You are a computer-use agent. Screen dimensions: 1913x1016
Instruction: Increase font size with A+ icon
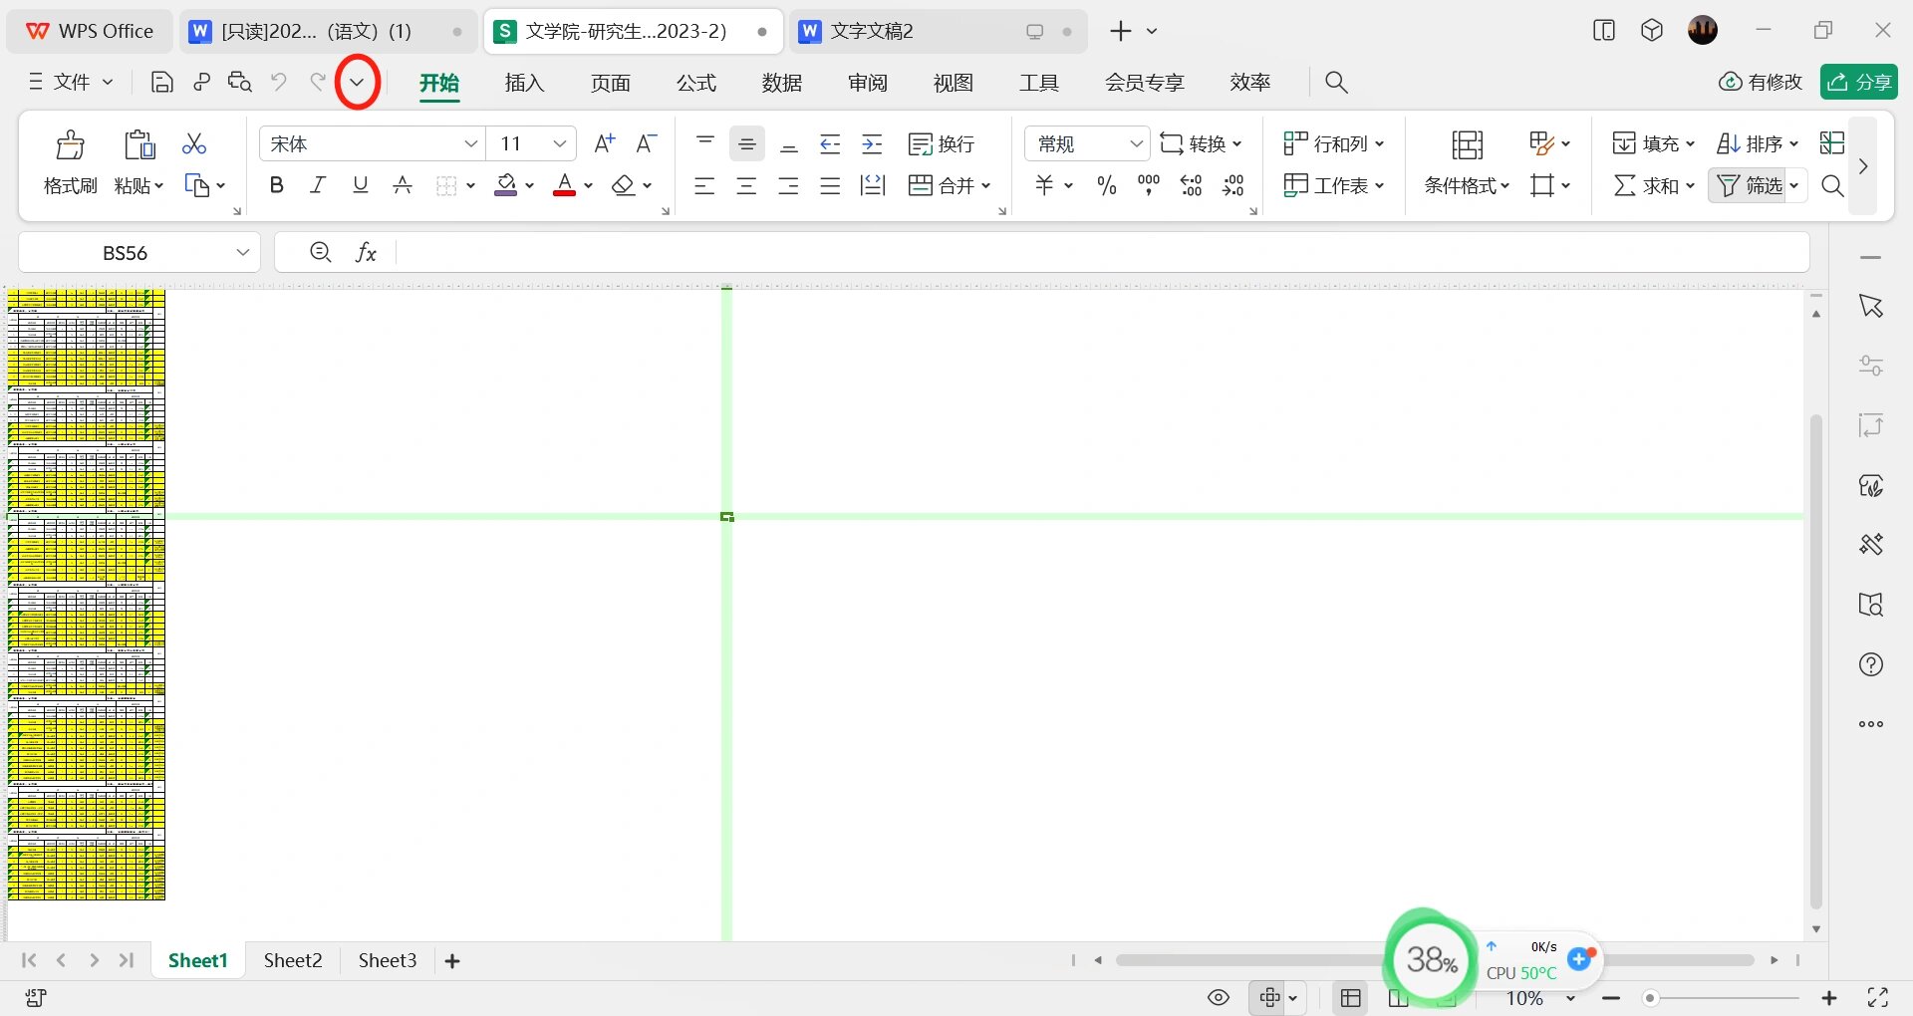605,143
